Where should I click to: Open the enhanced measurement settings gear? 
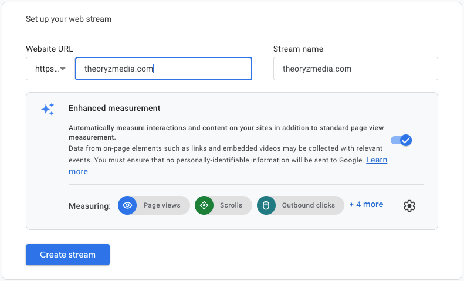[x=409, y=205]
